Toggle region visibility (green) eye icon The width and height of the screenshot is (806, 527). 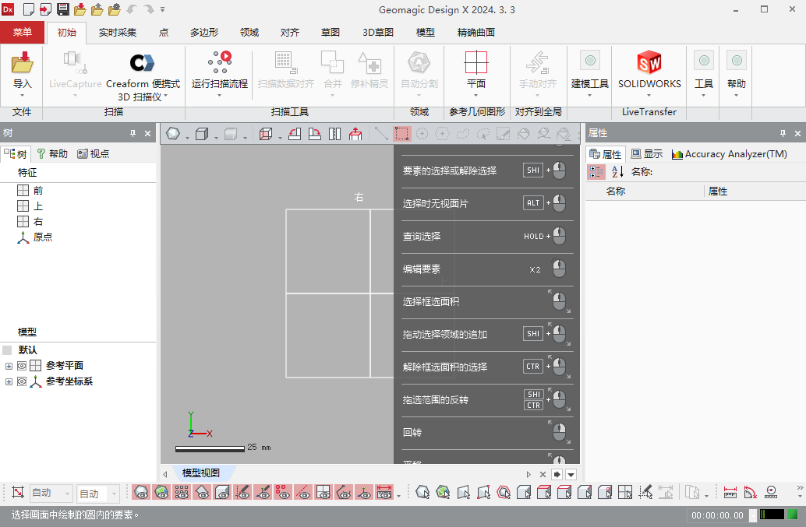[161, 493]
